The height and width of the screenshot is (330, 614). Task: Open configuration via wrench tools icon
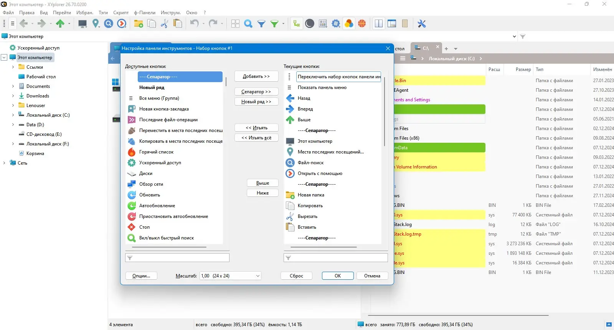(422, 24)
